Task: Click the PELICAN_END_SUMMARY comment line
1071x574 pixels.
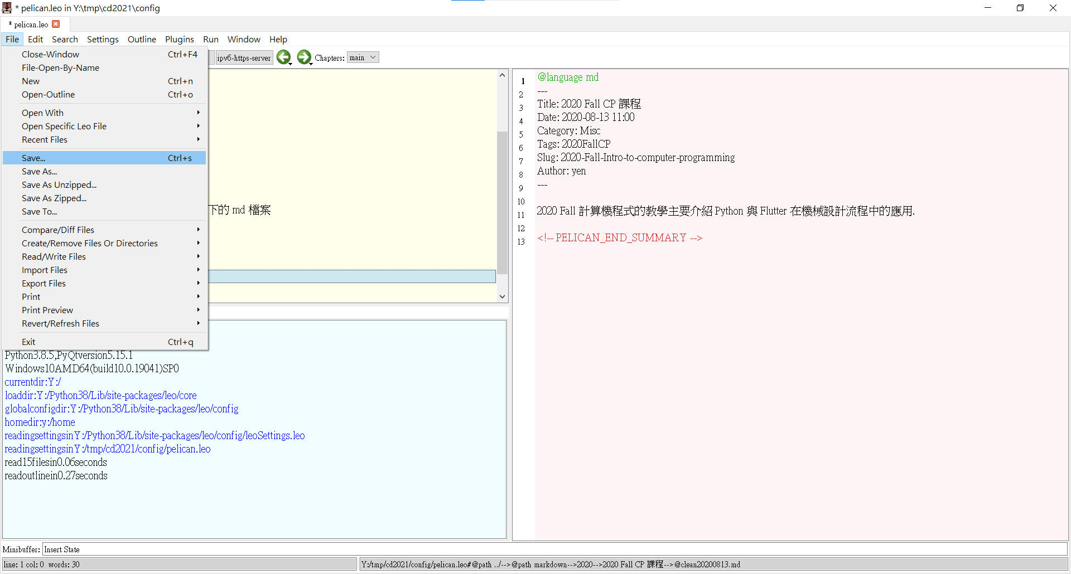Action: pos(620,237)
